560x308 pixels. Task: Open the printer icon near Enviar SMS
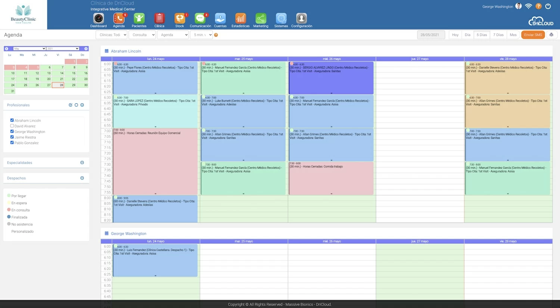pos(552,34)
